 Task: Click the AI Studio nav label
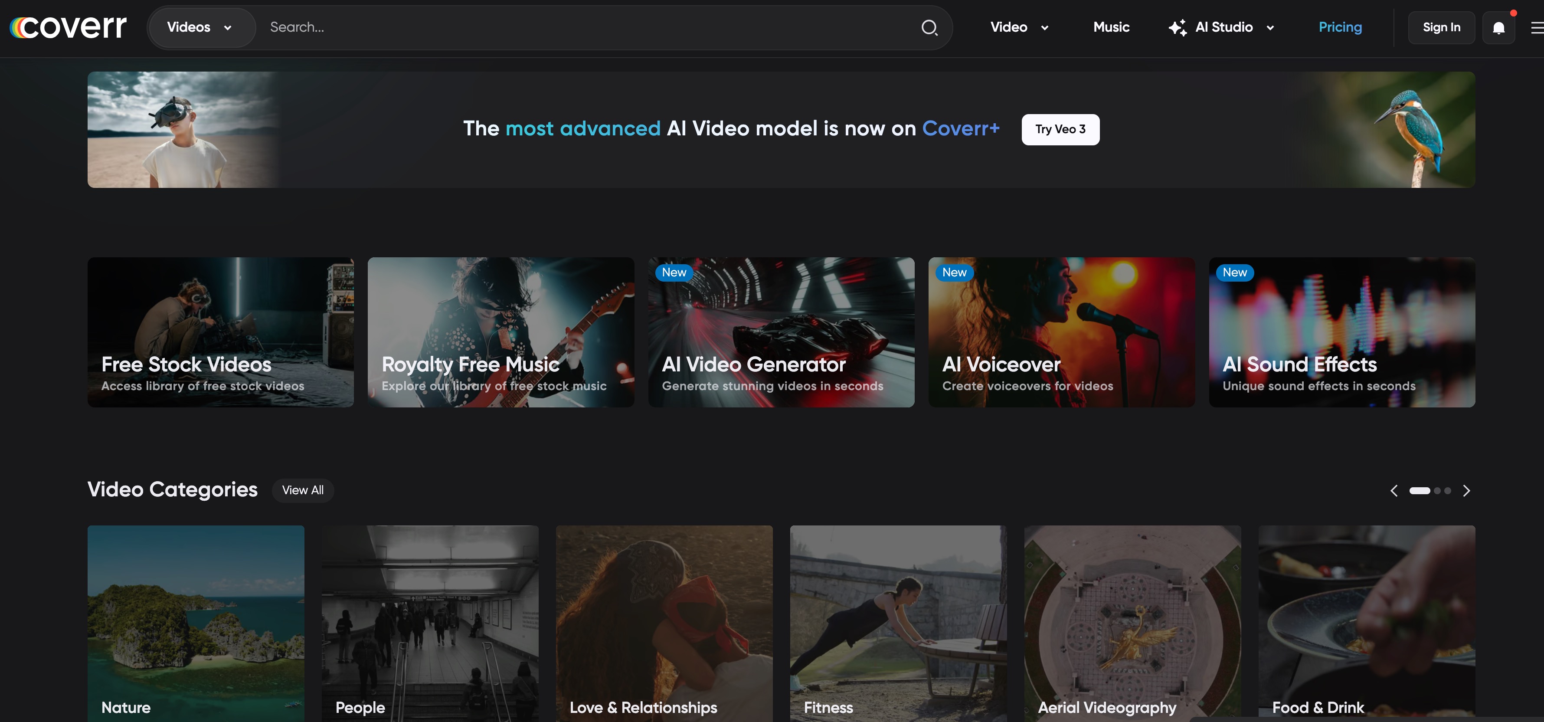coord(1224,27)
